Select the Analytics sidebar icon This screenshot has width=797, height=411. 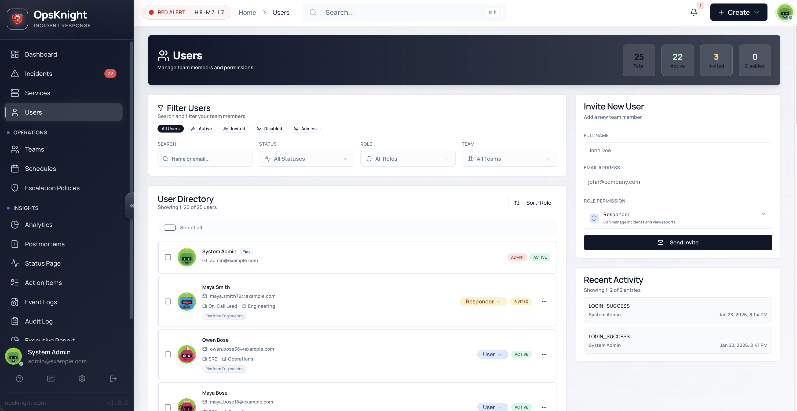pos(15,225)
